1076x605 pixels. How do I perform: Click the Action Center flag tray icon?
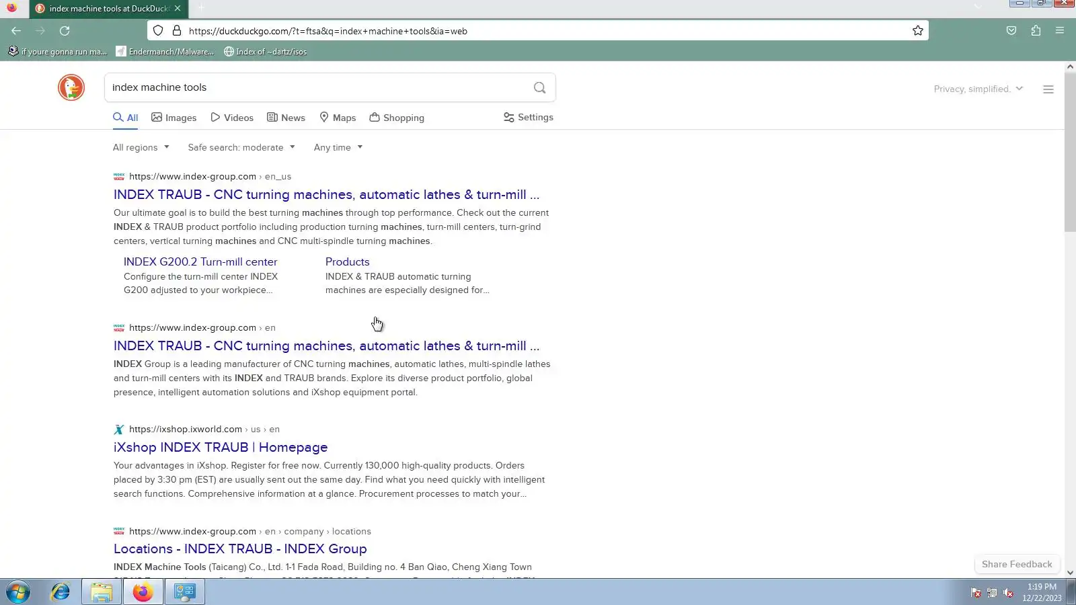coord(976,593)
